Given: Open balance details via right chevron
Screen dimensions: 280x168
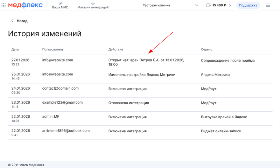Looking at the screenshot, I should tap(230, 5).
